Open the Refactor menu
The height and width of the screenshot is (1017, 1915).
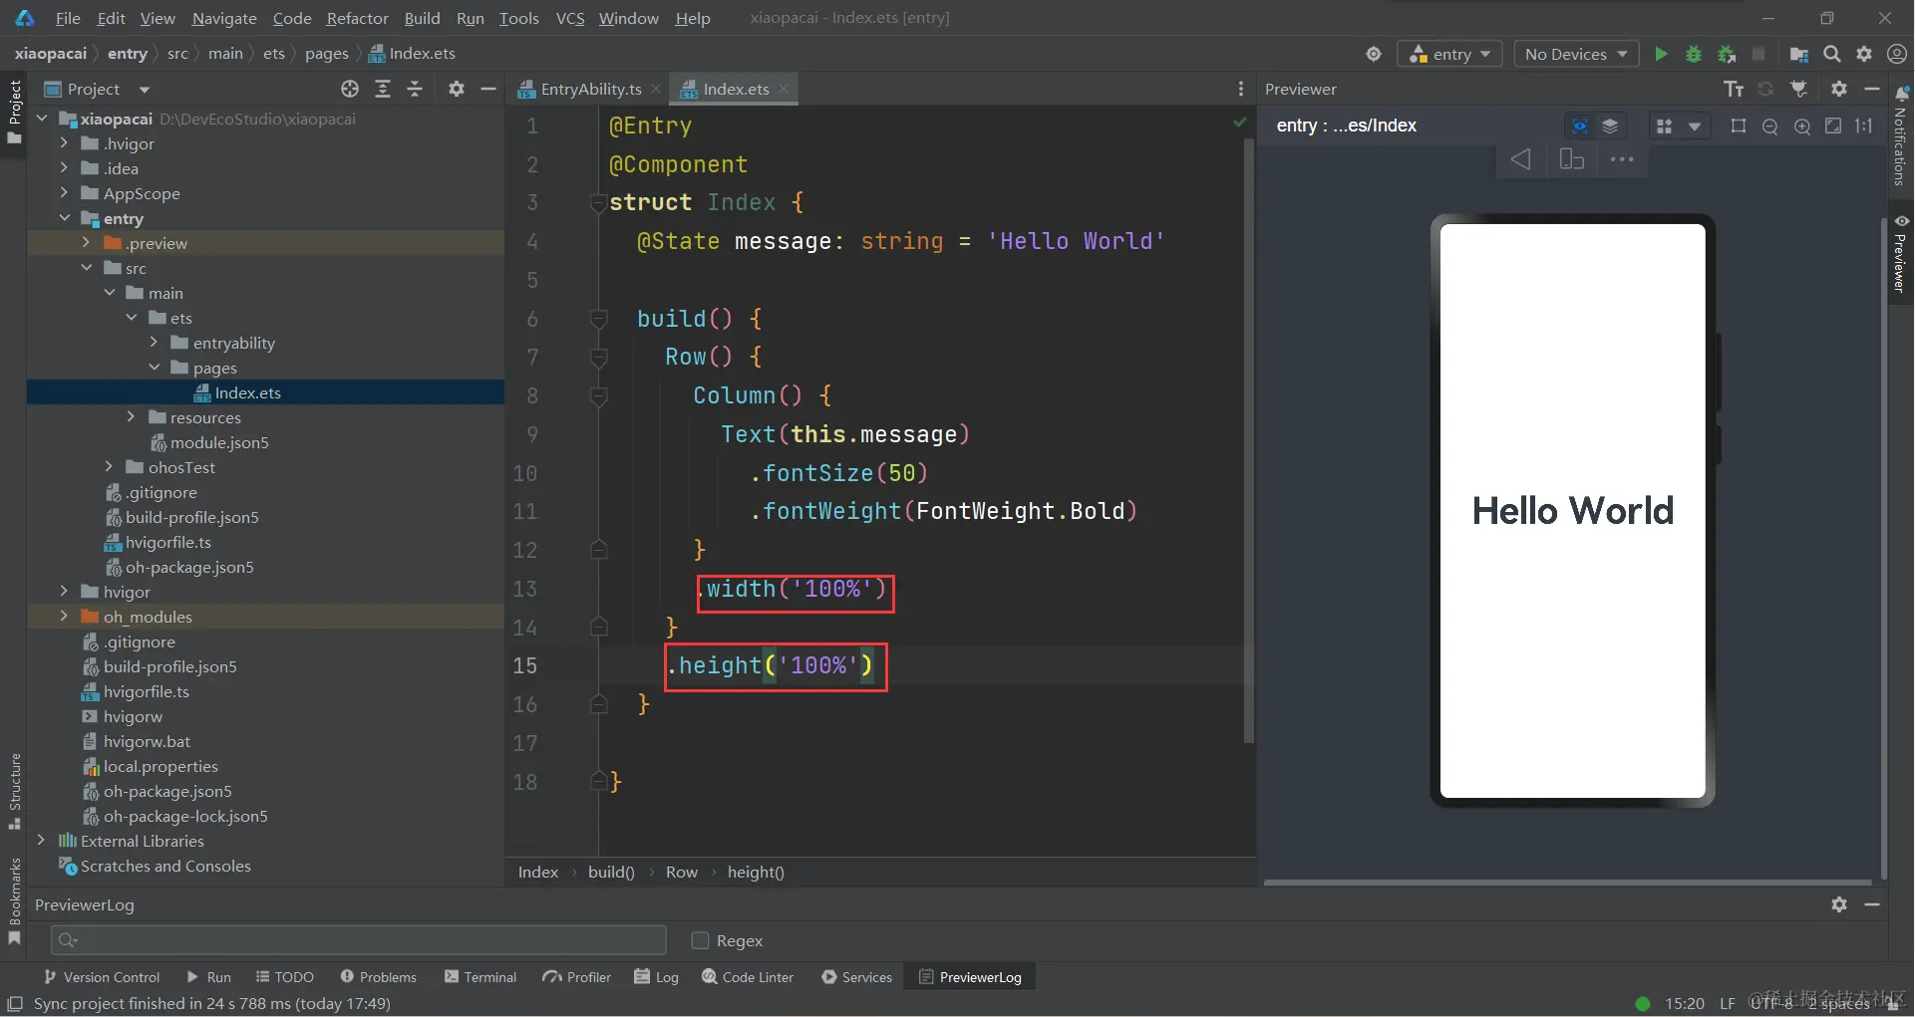357,18
